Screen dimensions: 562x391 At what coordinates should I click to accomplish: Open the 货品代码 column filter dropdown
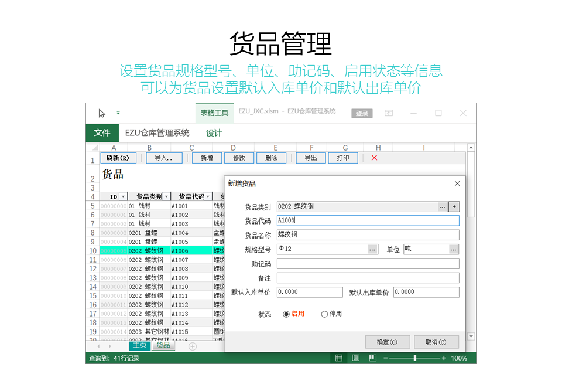tap(208, 197)
